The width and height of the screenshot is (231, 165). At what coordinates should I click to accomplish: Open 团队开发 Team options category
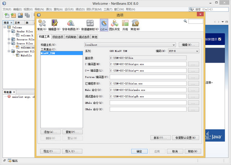click(114, 25)
